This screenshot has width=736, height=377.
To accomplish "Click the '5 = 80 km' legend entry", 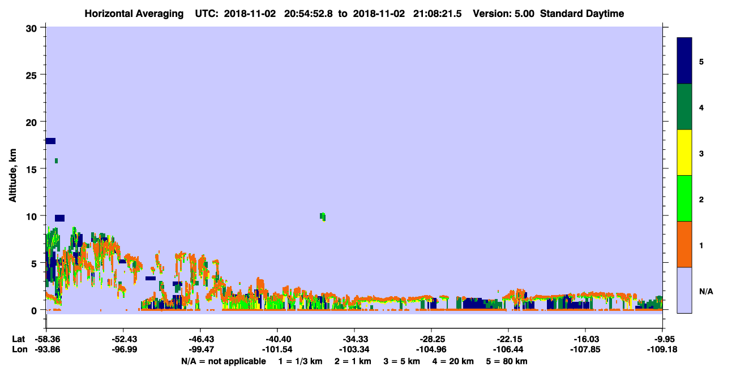I will tap(507, 361).
